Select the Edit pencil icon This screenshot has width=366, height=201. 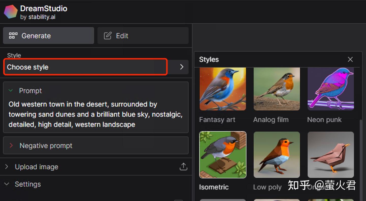click(x=108, y=36)
